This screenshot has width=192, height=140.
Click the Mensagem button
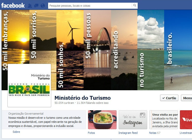187,98
